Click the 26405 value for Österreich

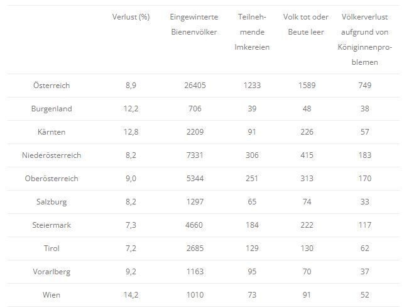tap(194, 85)
